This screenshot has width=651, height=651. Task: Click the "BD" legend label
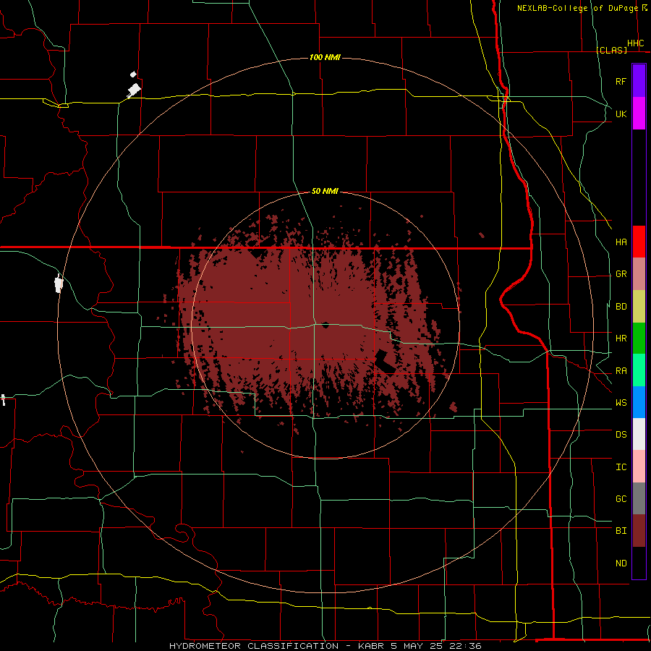click(x=621, y=307)
